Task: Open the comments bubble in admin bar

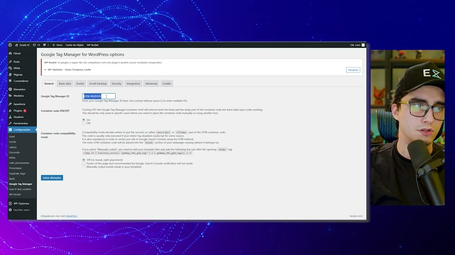Action: (44, 45)
